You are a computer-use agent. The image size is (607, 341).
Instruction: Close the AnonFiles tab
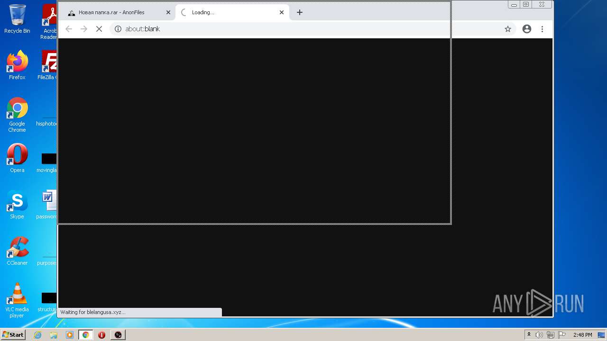pyautogui.click(x=168, y=12)
